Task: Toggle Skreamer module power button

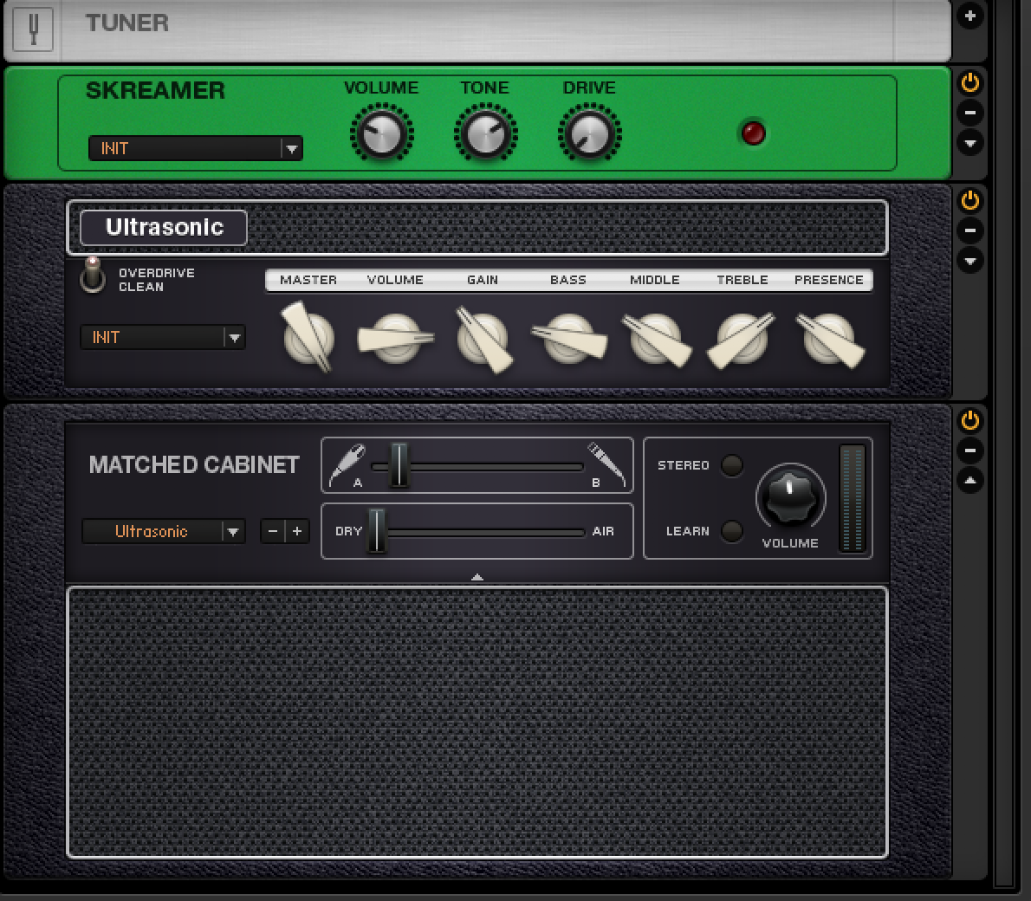Action: pos(969,83)
